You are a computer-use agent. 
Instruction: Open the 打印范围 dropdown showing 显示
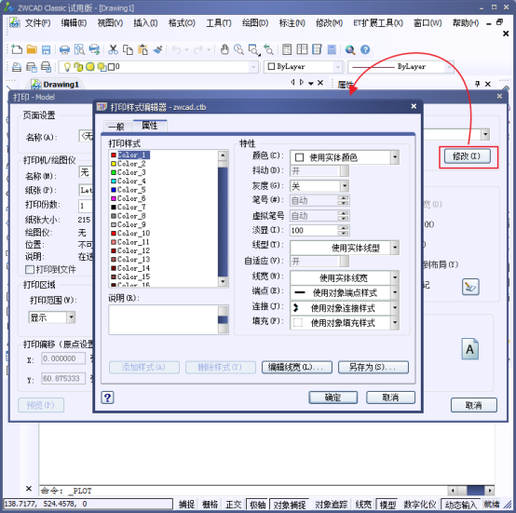71,317
